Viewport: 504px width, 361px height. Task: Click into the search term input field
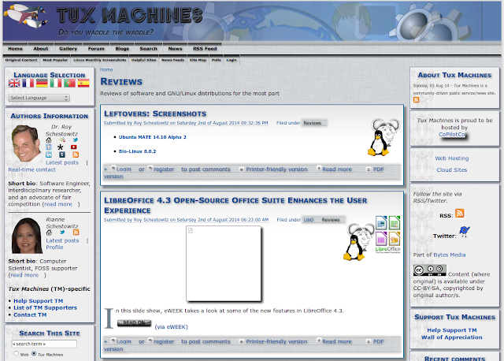44,344
